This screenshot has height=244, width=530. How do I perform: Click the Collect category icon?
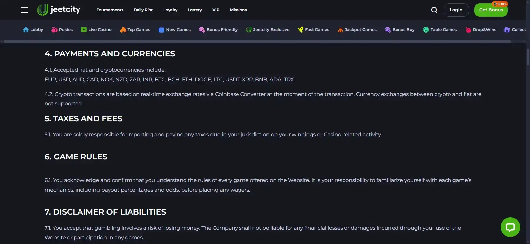click(x=507, y=30)
